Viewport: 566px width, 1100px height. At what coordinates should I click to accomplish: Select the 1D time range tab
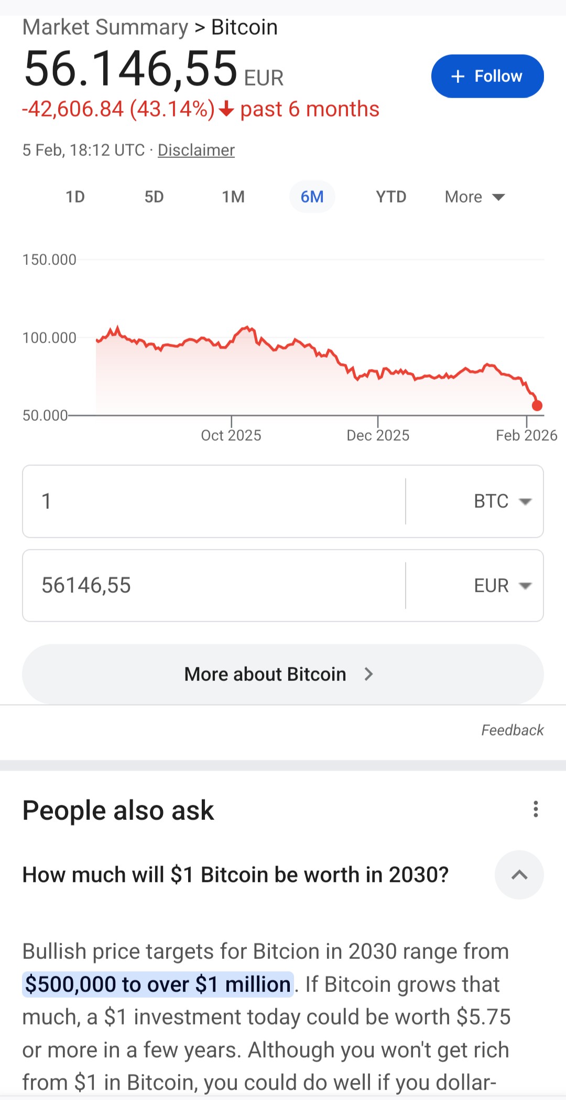click(75, 197)
